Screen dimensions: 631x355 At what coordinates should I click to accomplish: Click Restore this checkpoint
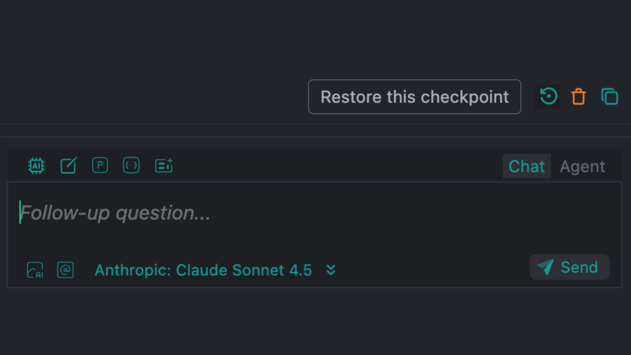point(414,97)
